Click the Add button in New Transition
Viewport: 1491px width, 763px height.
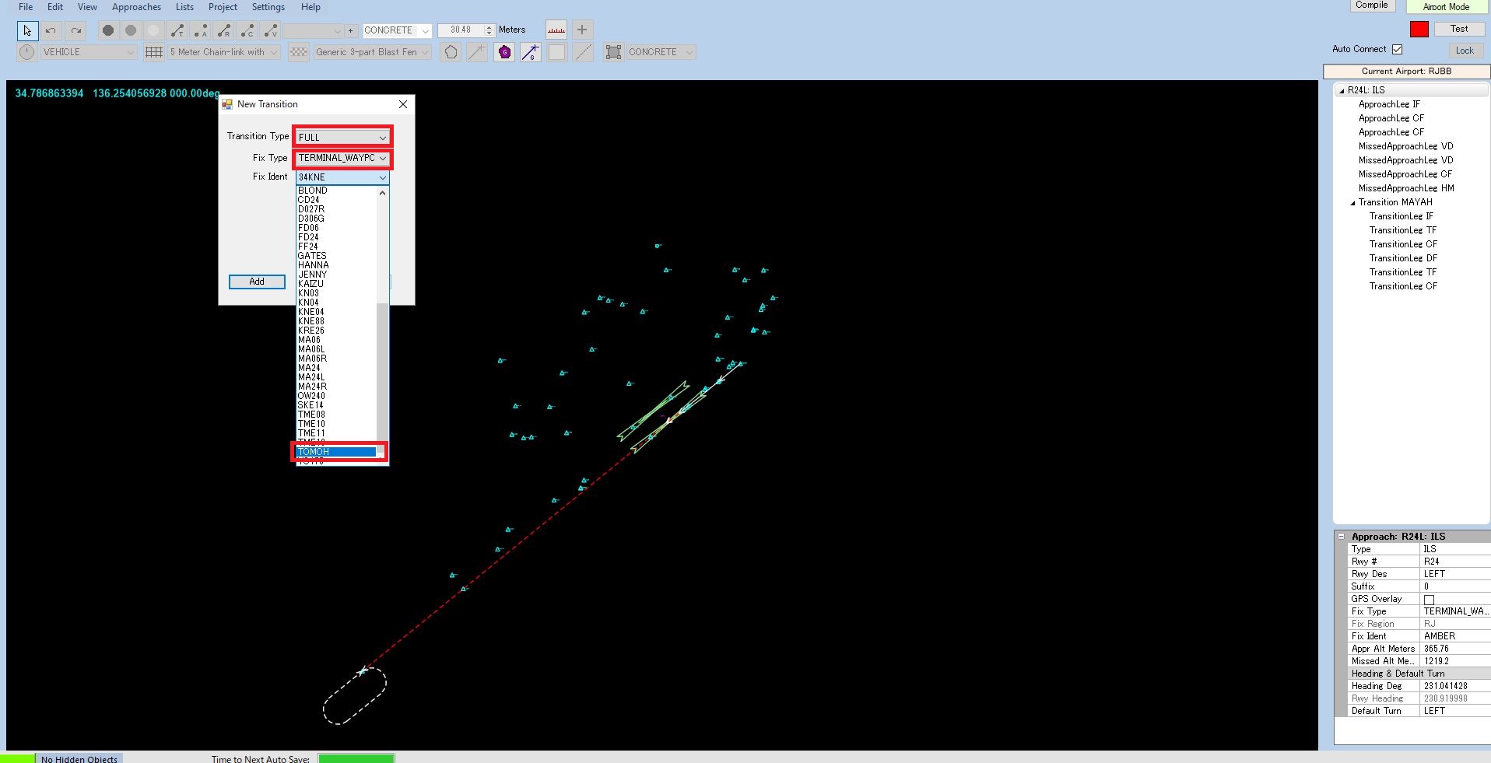pos(257,282)
